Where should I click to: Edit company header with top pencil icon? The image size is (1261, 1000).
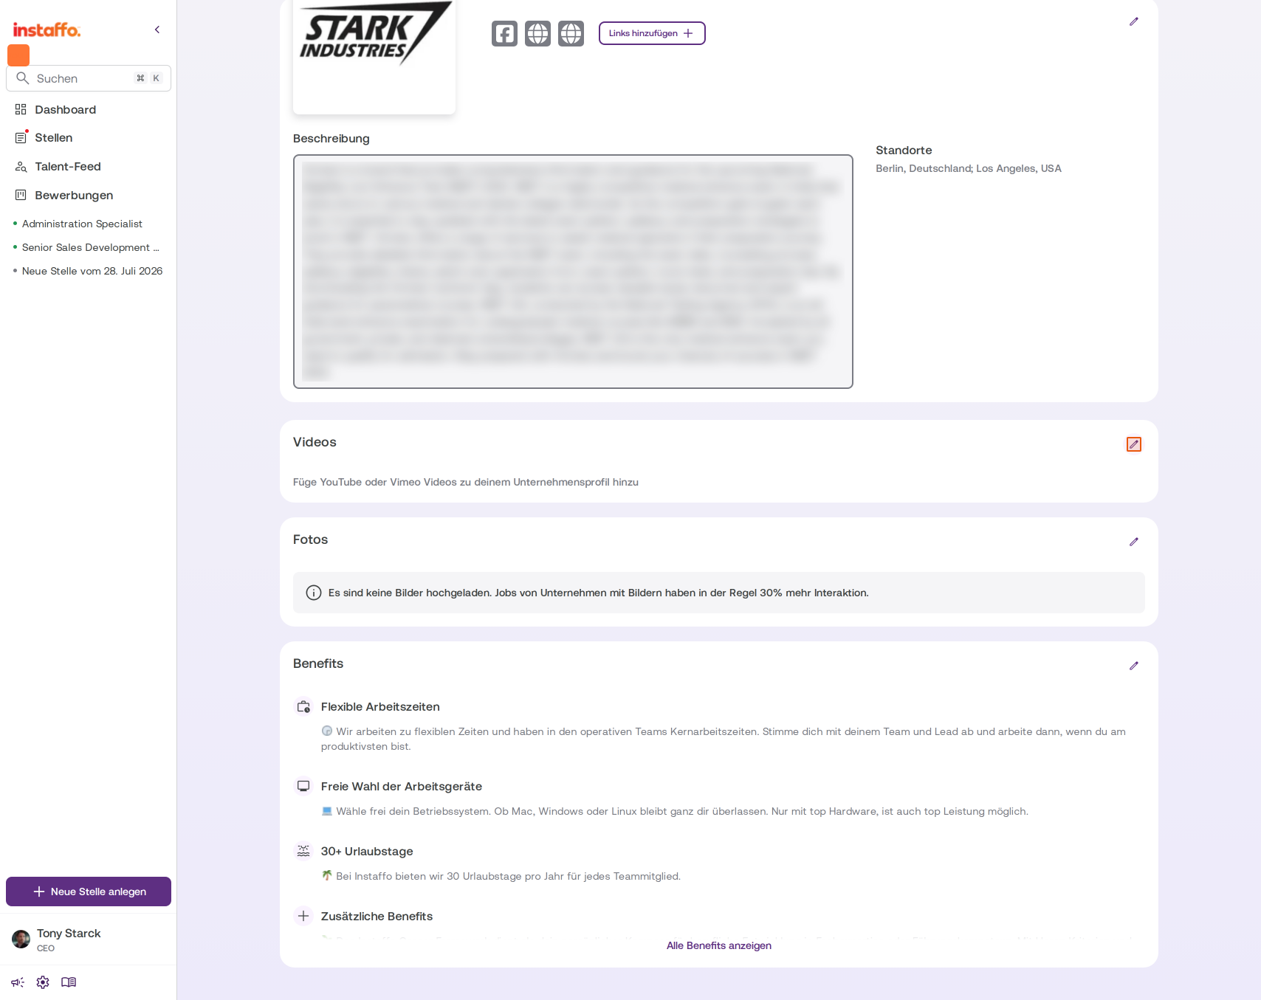1134,21
